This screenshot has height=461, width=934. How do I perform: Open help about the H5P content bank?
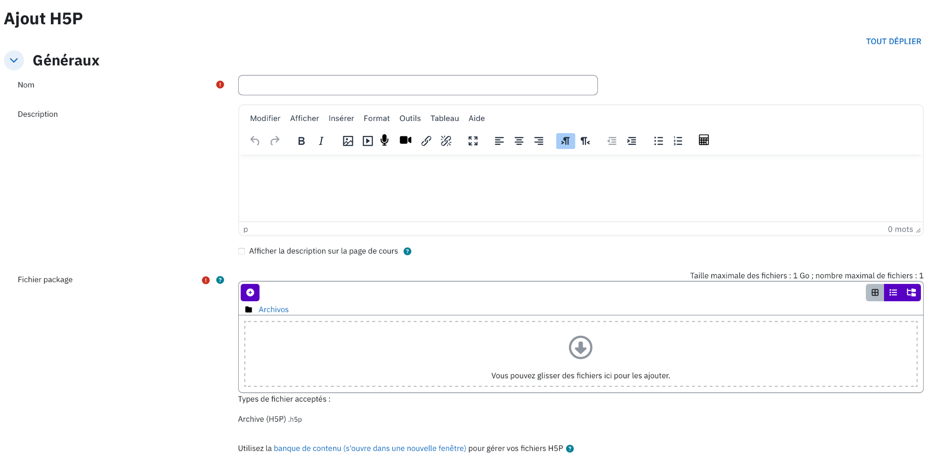pos(570,448)
